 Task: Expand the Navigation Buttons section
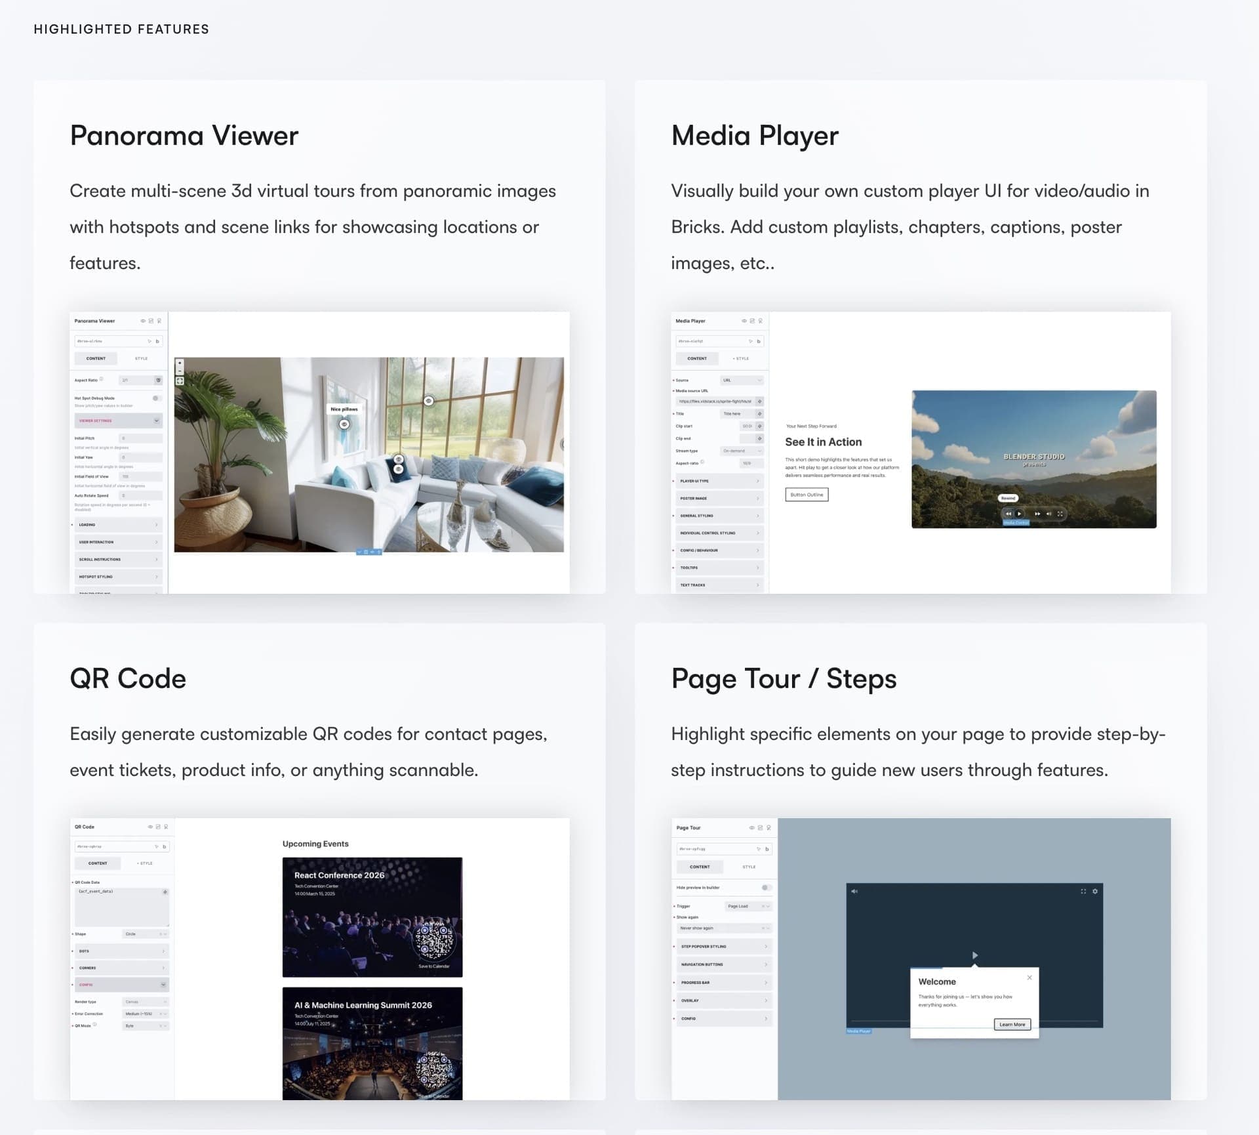pos(725,964)
